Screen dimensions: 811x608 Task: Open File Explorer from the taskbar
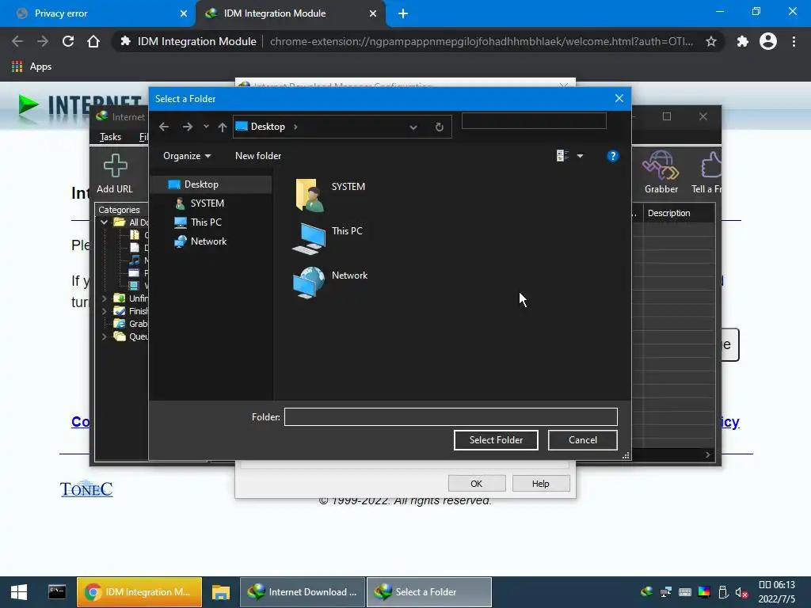point(220,592)
